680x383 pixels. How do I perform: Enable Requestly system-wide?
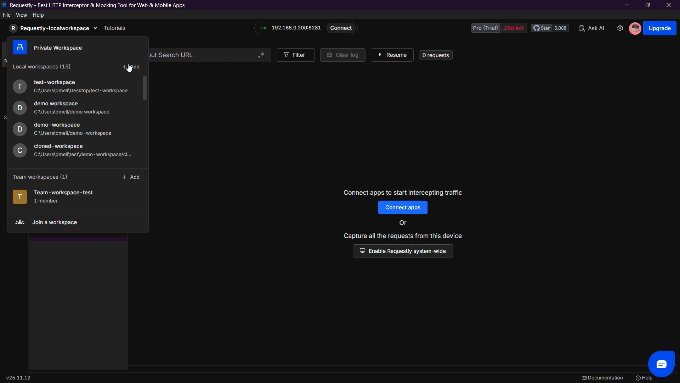click(x=402, y=251)
